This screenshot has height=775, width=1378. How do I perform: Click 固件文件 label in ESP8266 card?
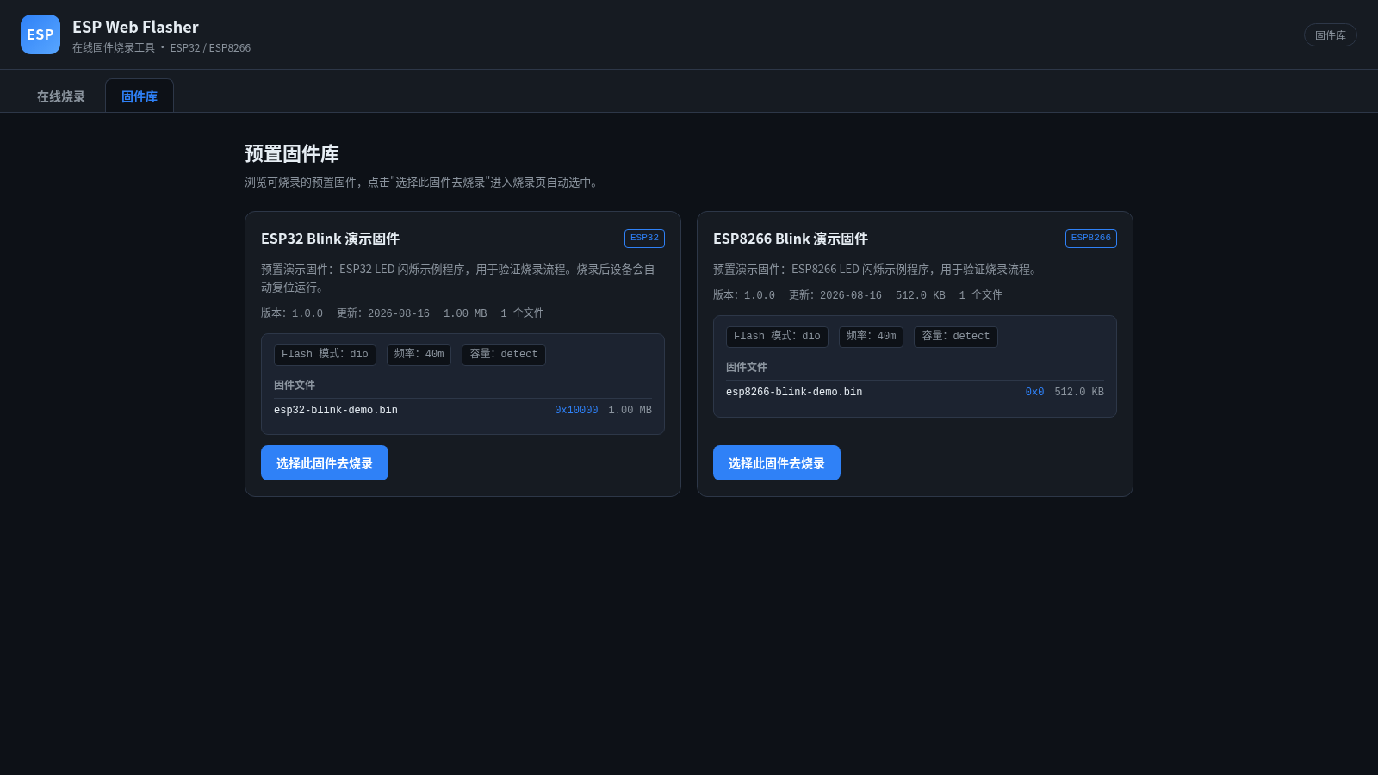(x=747, y=367)
